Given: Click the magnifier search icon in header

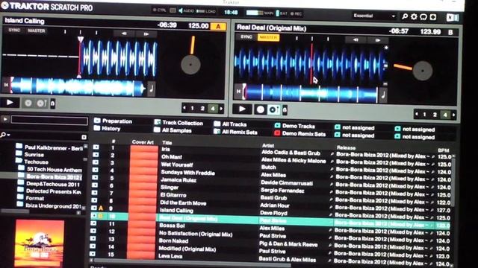Looking at the screenshot, I should pyautogui.click(x=405, y=16).
